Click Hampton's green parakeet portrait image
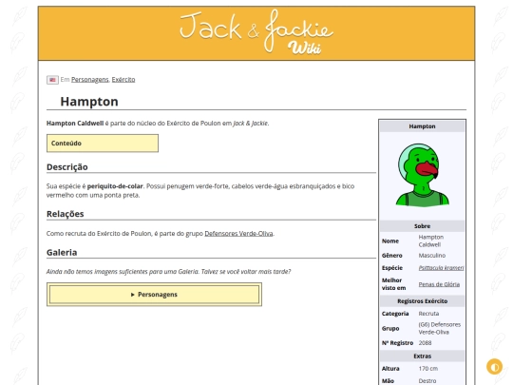The width and height of the screenshot is (513, 385). pos(422,175)
